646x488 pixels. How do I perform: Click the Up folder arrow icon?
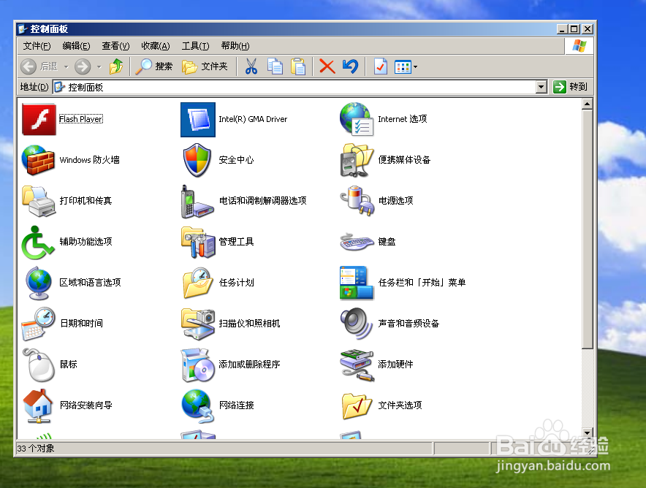(117, 66)
